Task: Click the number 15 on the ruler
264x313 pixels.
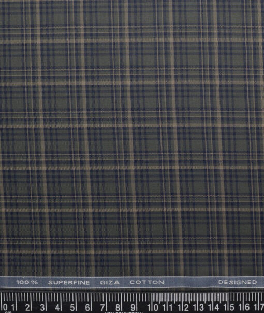Action: (x=229, y=307)
